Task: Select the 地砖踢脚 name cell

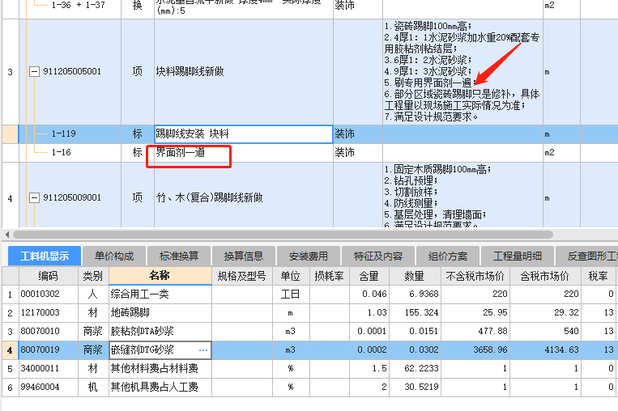Action: point(160,313)
